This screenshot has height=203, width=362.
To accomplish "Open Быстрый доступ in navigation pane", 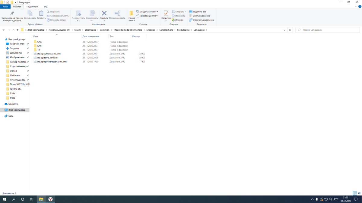I will click(17, 39).
